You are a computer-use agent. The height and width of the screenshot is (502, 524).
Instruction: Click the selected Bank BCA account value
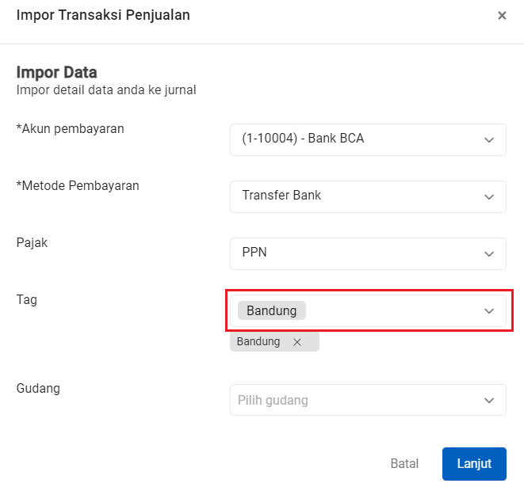coord(303,139)
